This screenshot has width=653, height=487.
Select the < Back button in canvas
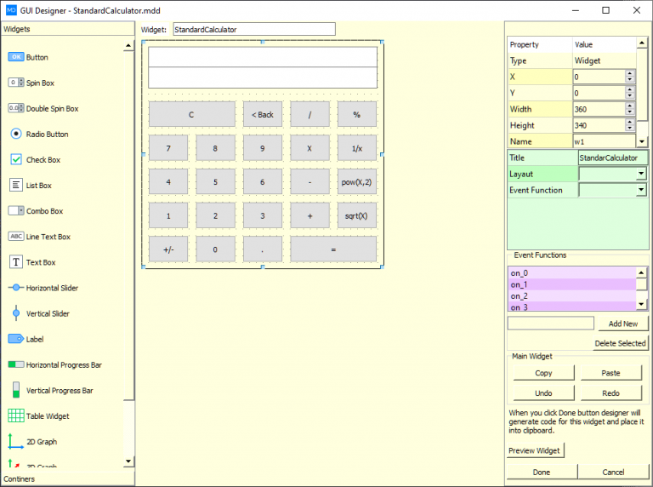pos(263,114)
